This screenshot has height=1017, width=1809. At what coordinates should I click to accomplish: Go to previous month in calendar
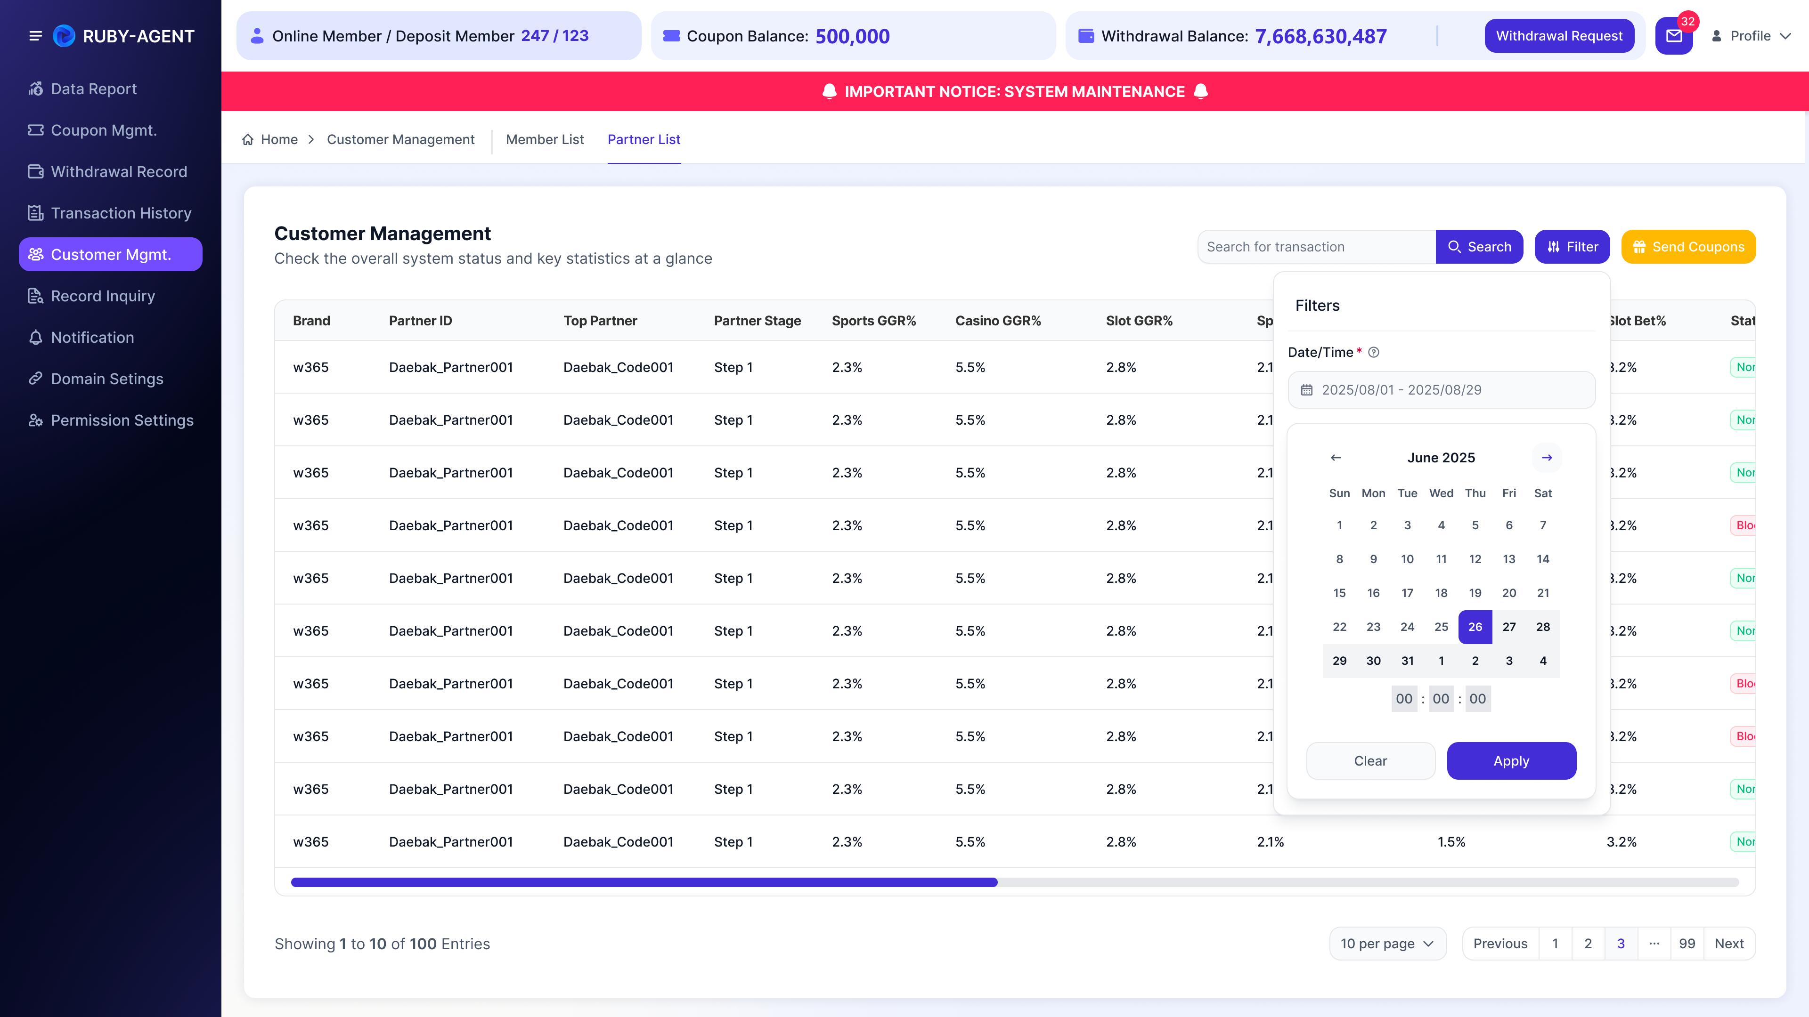coord(1336,458)
